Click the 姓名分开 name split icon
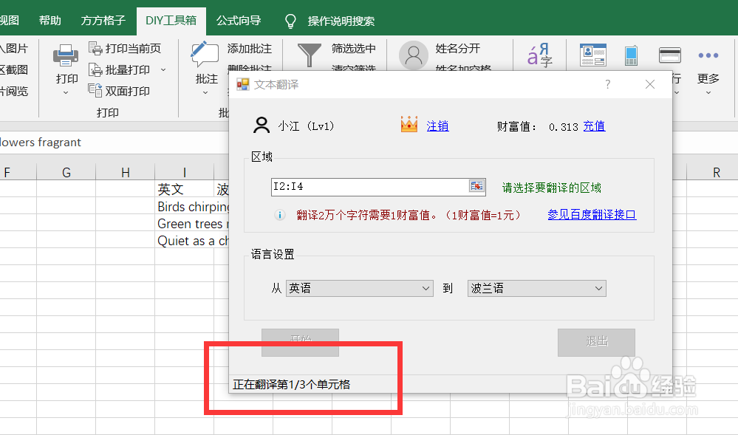The width and height of the screenshot is (738, 435). point(413,55)
